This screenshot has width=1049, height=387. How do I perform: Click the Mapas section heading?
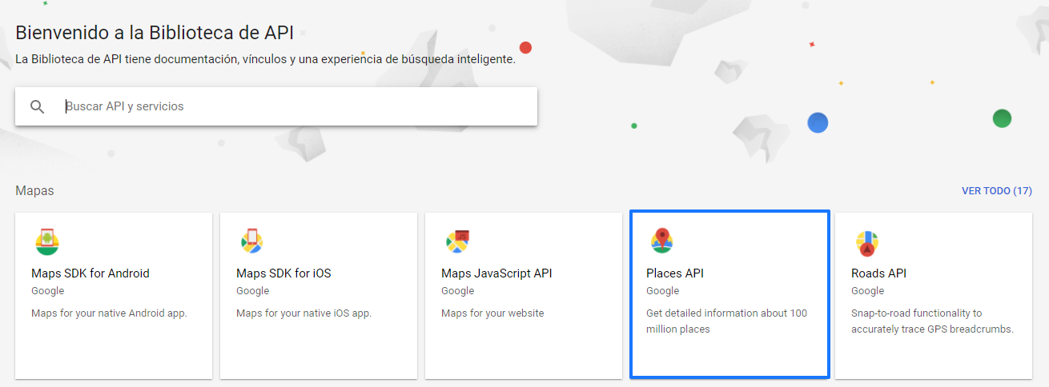(x=34, y=191)
